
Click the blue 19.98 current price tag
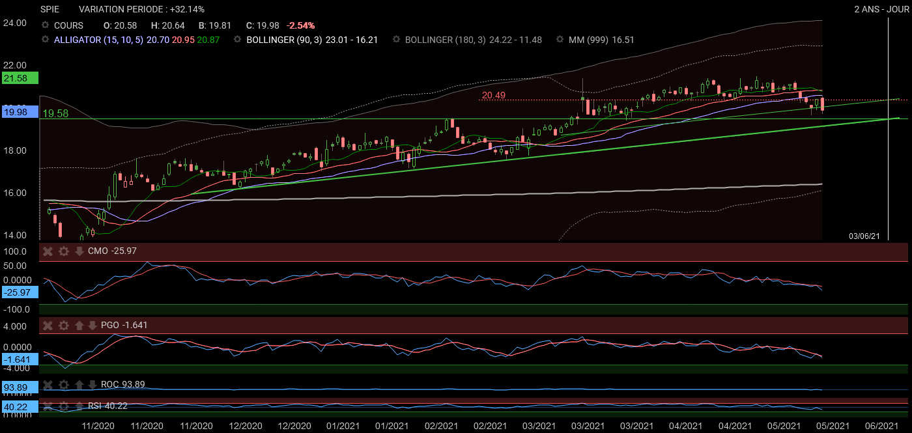pyautogui.click(x=20, y=112)
